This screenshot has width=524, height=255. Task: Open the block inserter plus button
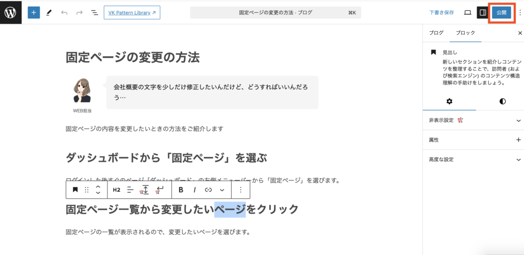tap(33, 12)
